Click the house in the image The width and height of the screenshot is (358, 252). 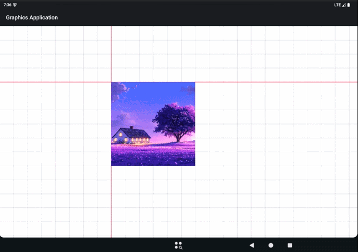pos(131,136)
